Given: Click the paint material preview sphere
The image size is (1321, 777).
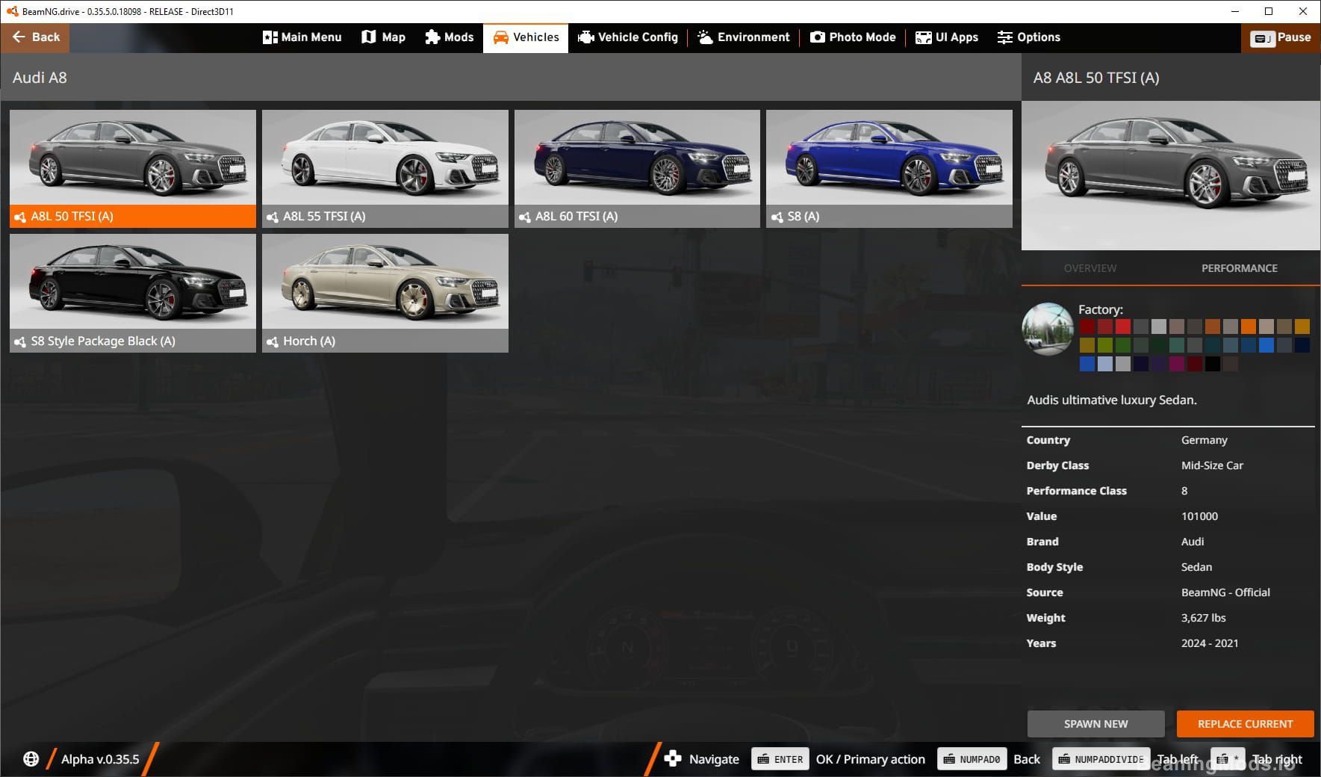Looking at the screenshot, I should click(x=1048, y=329).
